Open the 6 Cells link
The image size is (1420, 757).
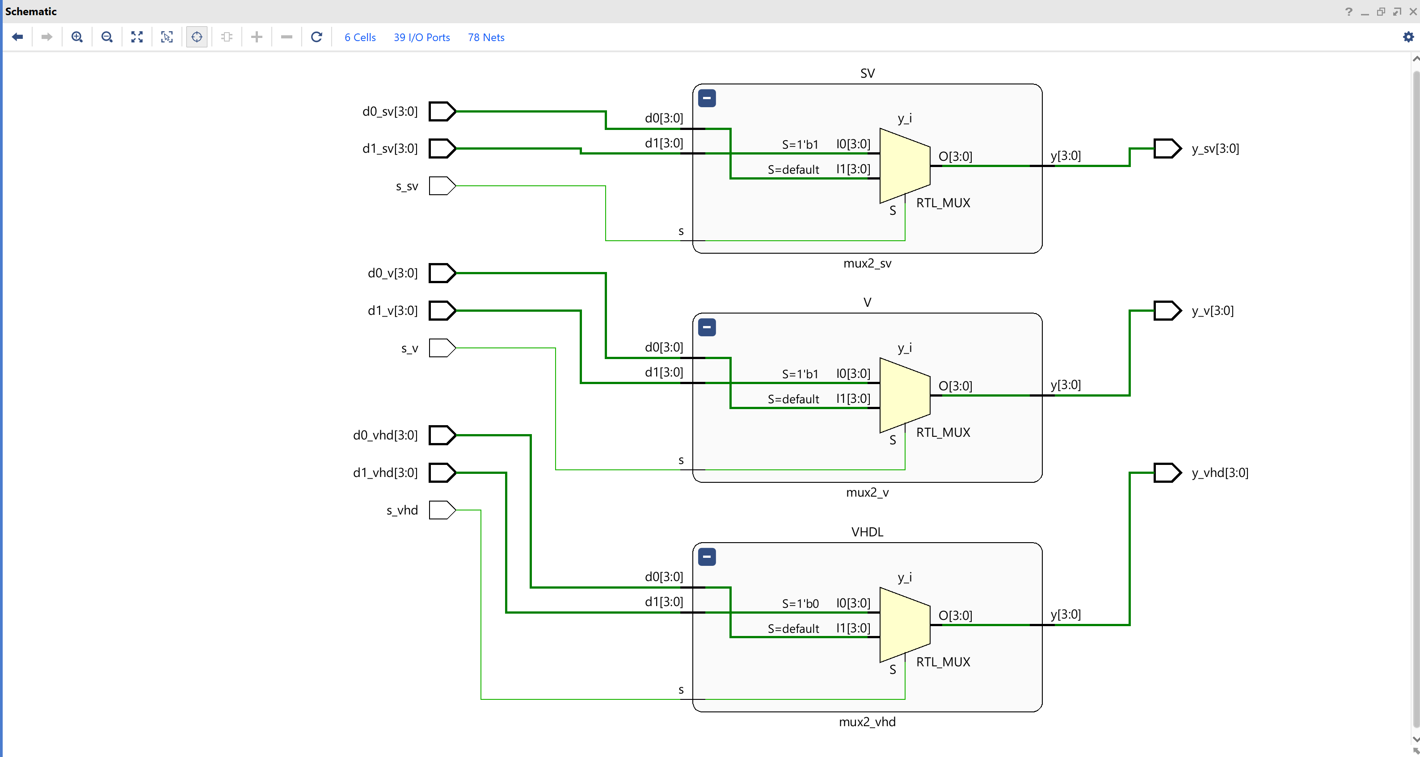coord(360,38)
